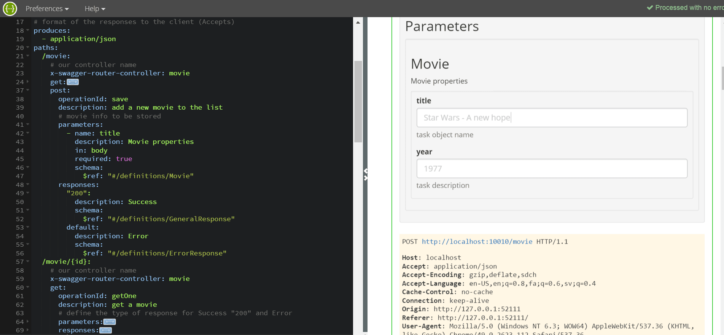Click the pane splitter collapse arrows
The image size is (724, 335).
(x=366, y=174)
